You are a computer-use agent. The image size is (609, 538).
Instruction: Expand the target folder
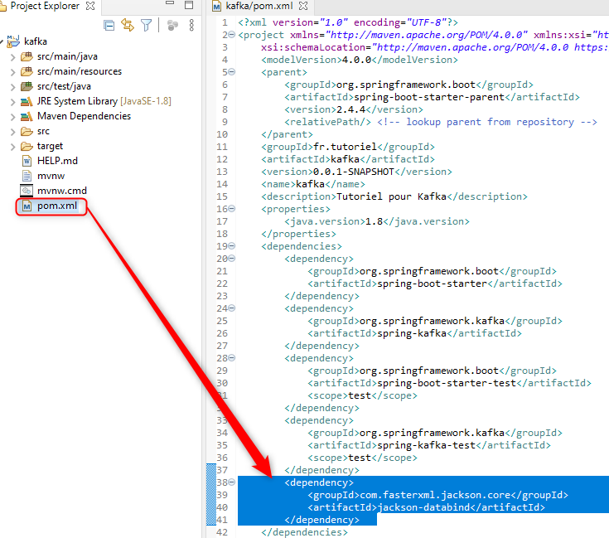click(x=12, y=146)
